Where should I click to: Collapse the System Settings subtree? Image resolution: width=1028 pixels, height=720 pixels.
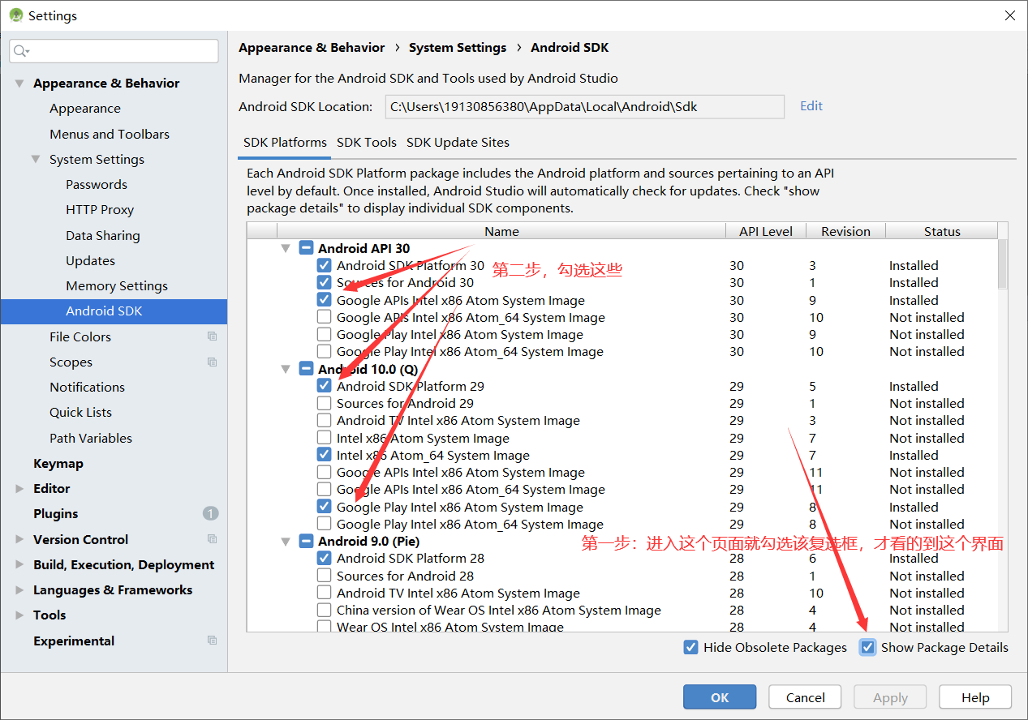[x=36, y=159]
